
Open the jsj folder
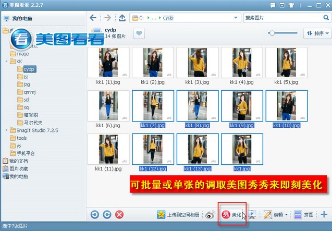click(23, 77)
